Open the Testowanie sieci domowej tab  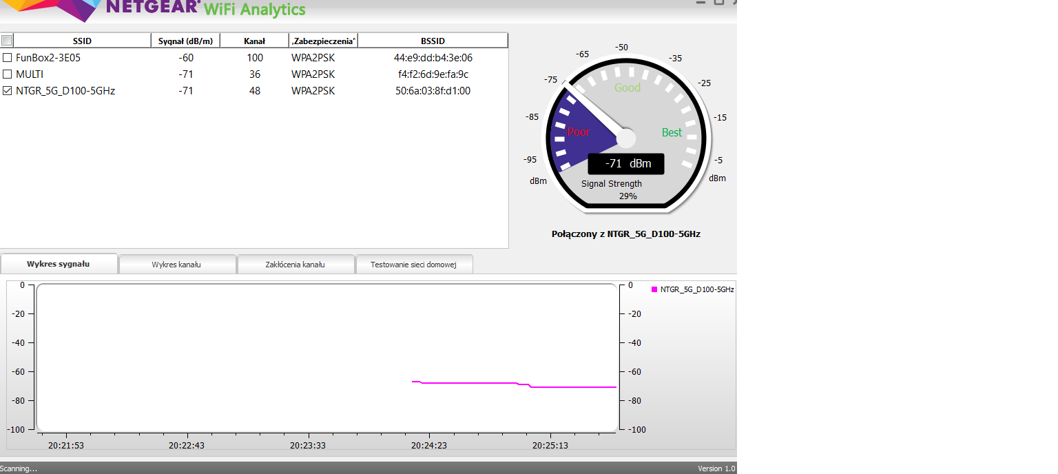(413, 265)
